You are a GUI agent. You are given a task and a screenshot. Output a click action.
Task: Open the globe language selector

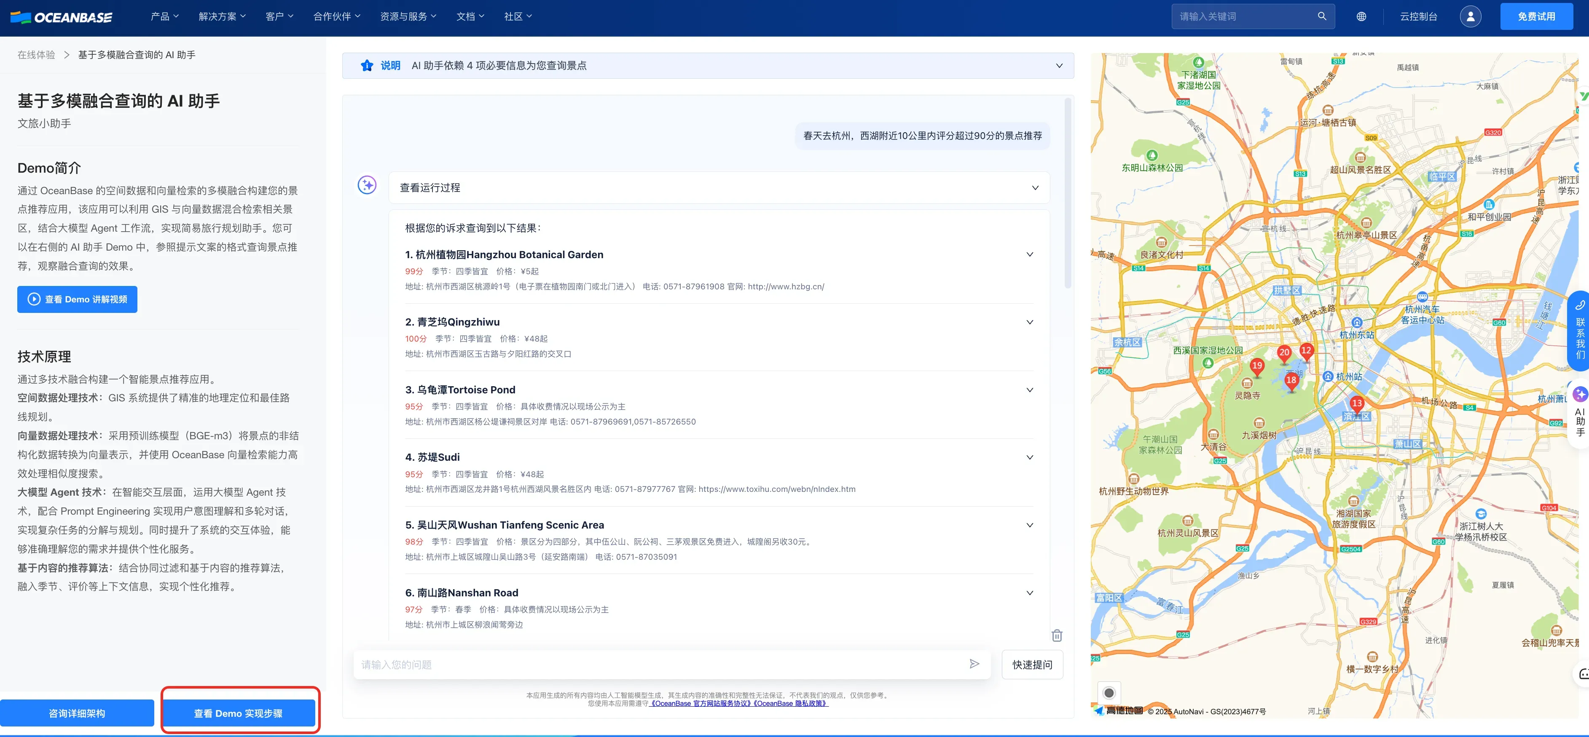[x=1361, y=17]
